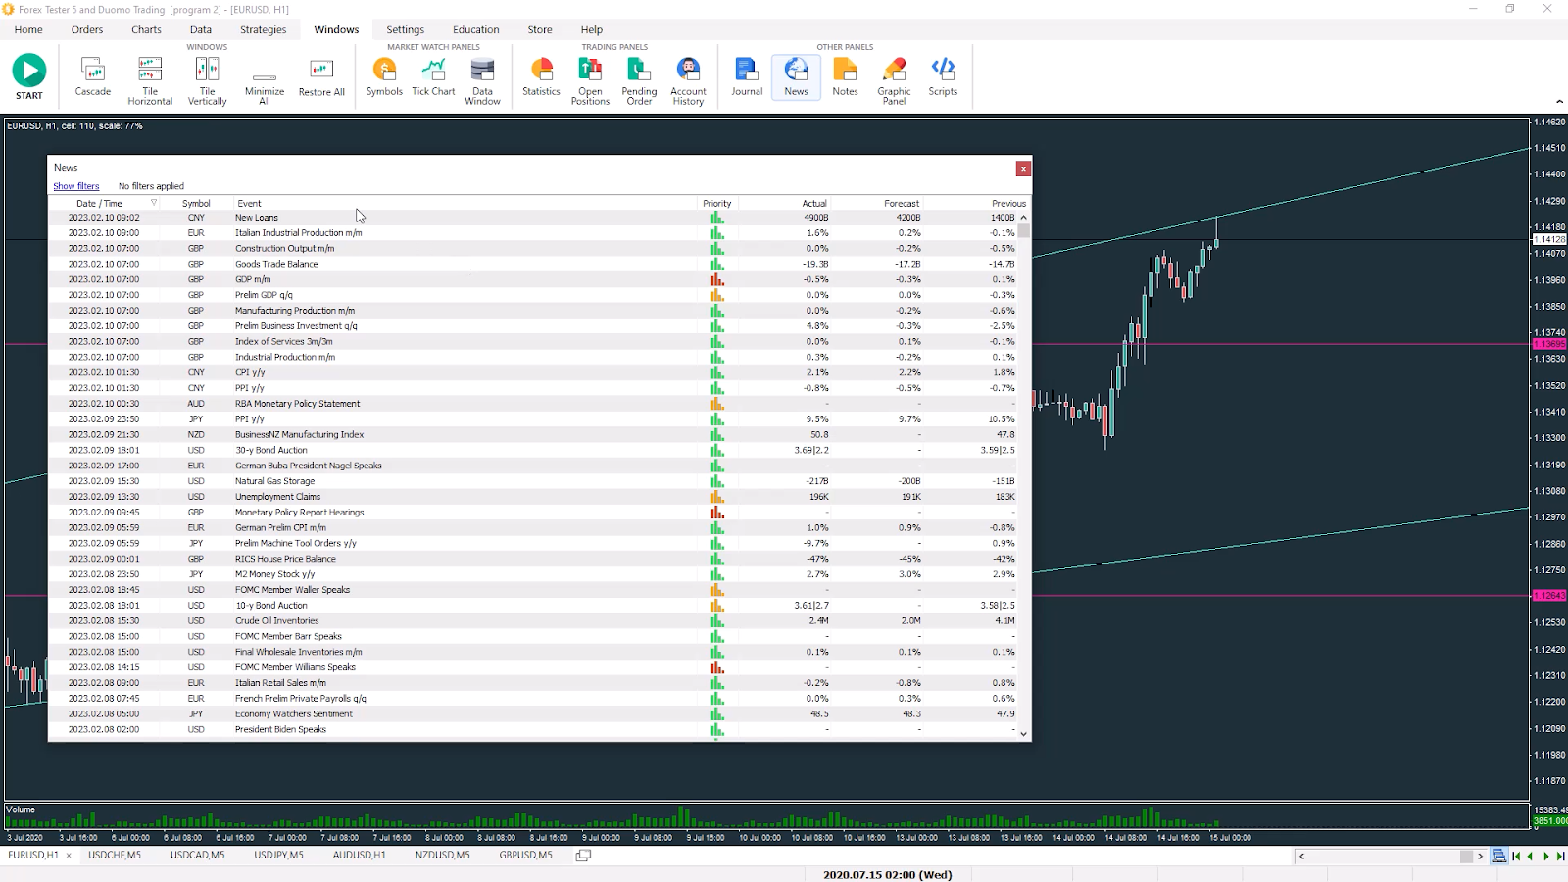Open the Scripts panel
This screenshot has height=882, width=1568.
point(943,78)
